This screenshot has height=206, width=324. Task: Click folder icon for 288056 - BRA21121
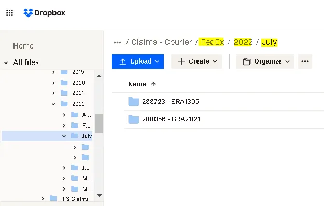point(133,119)
